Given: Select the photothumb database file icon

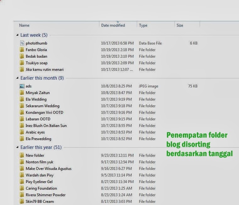Looking at the screenshot, I should (x=22, y=43).
